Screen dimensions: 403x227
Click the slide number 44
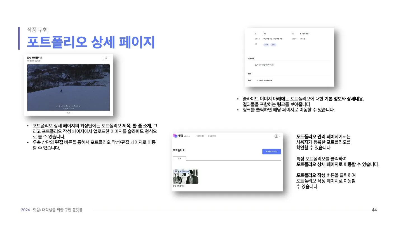tap(374, 210)
